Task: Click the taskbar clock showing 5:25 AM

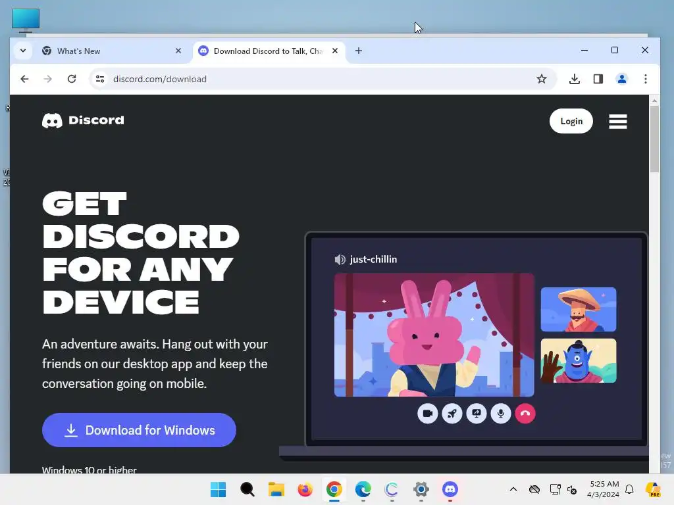Action: (604, 489)
